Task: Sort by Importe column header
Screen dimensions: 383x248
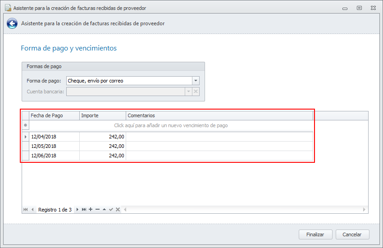Action: [103, 115]
